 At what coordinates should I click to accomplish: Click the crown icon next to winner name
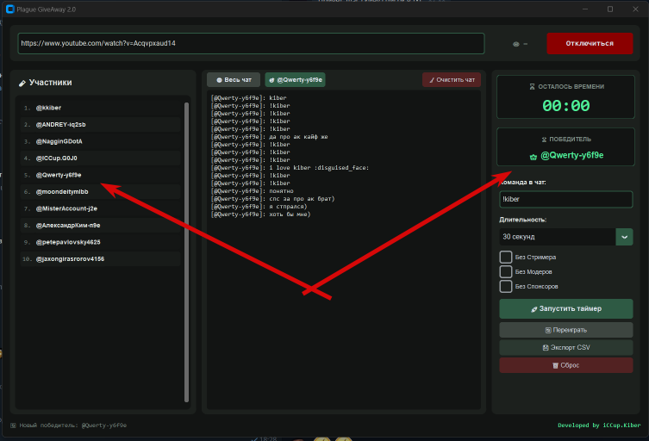point(534,157)
